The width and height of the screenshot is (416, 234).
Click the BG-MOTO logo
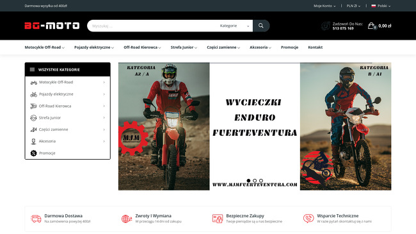tap(52, 26)
